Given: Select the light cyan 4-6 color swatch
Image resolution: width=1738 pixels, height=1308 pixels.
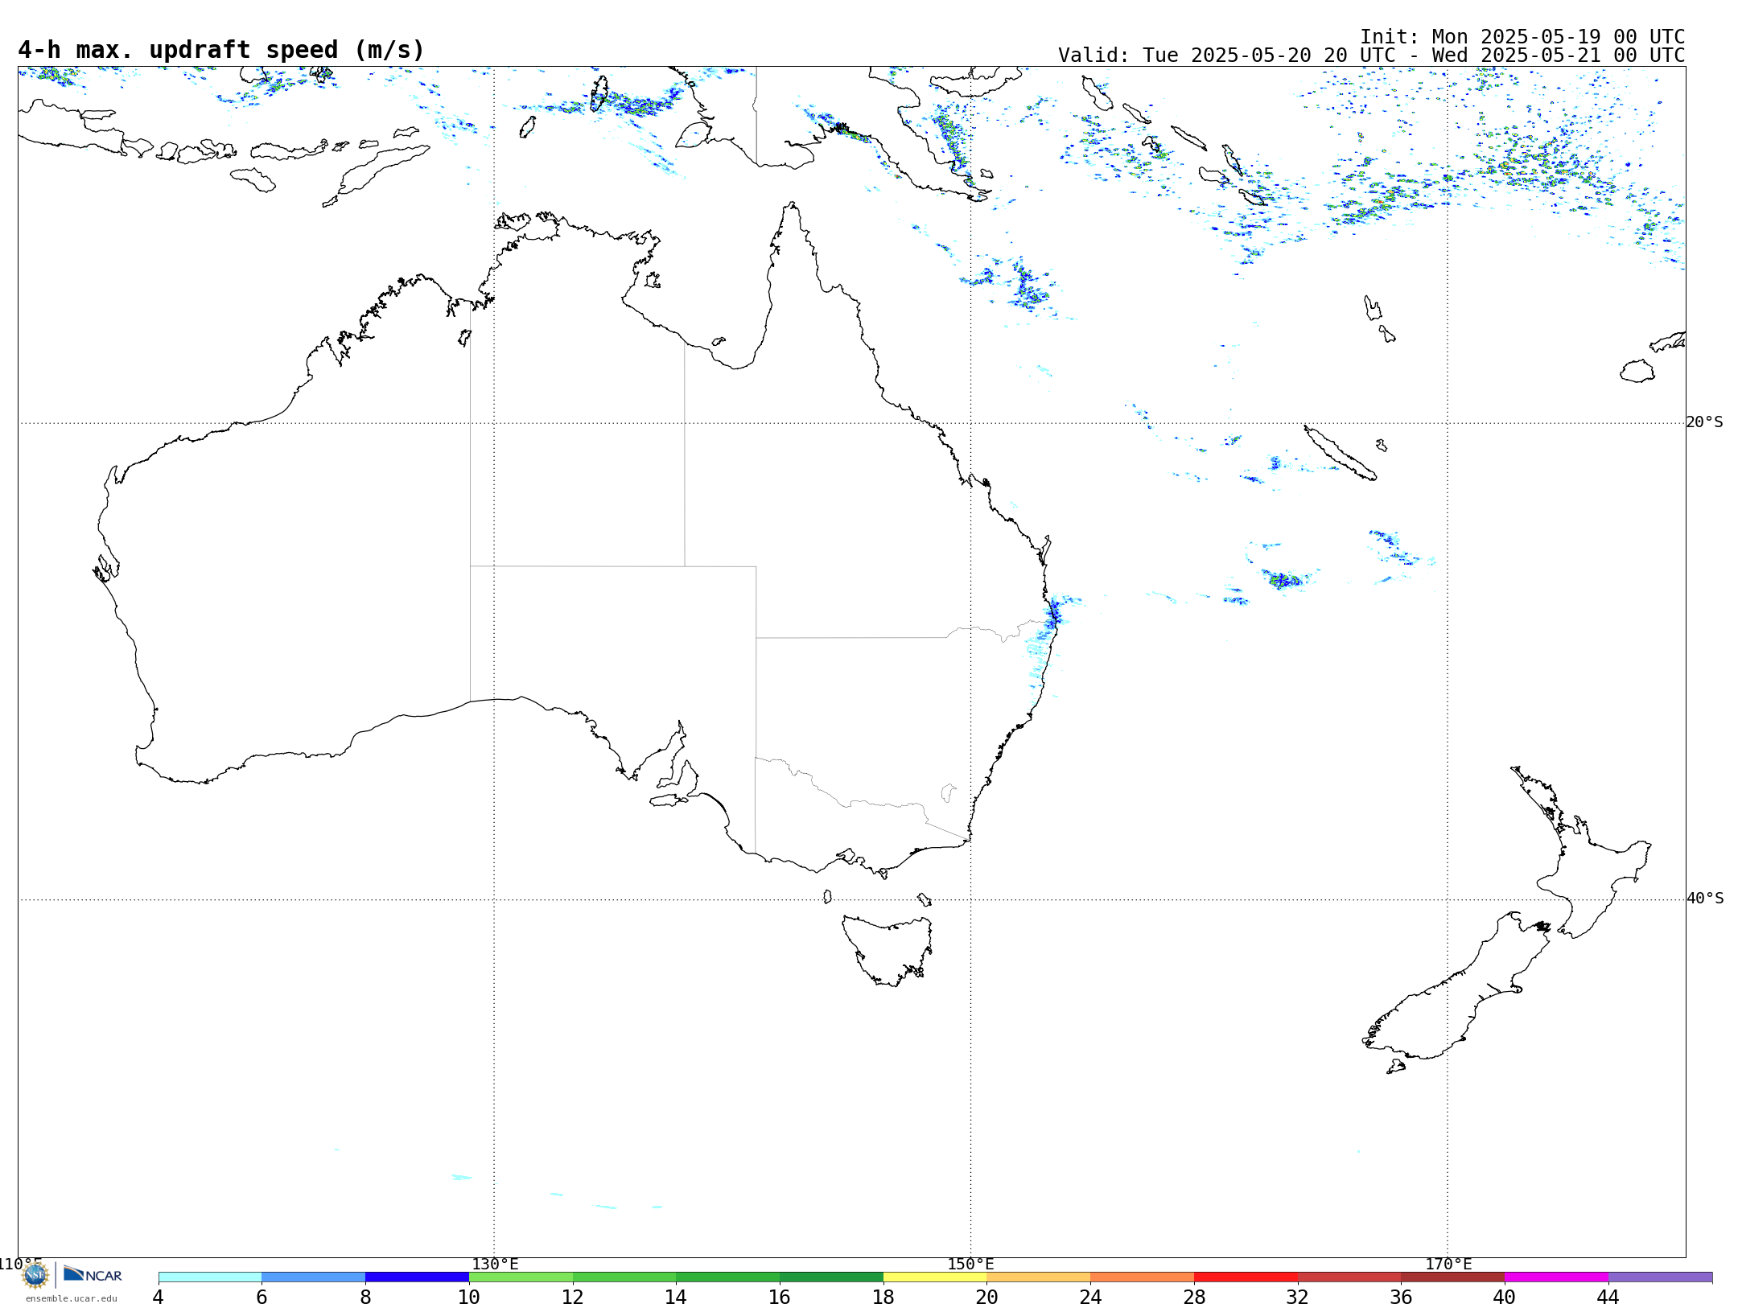Looking at the screenshot, I should click(210, 1277).
